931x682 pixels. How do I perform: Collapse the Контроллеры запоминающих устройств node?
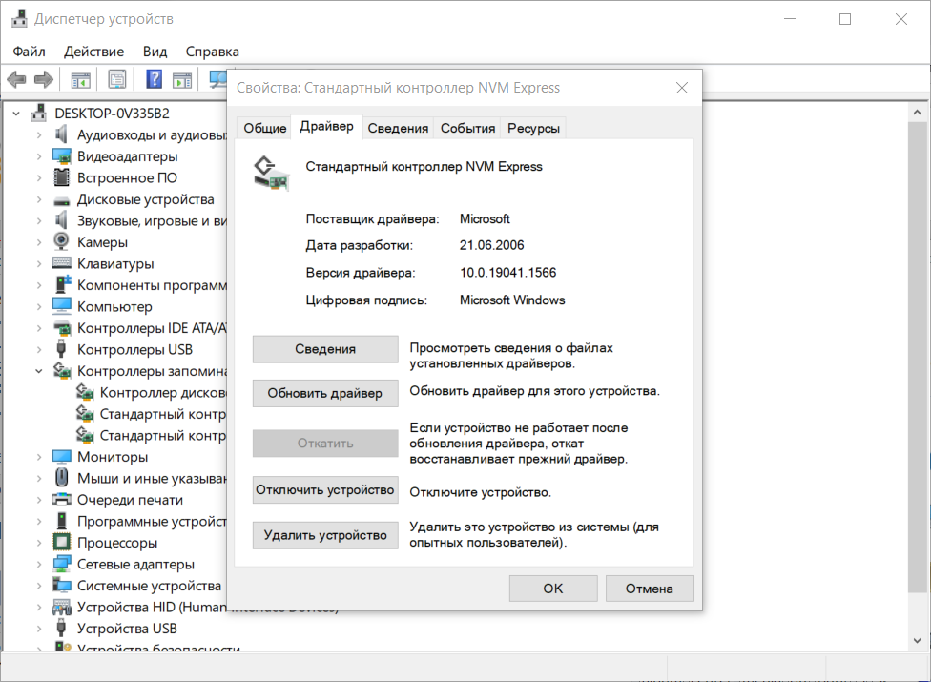[39, 371]
